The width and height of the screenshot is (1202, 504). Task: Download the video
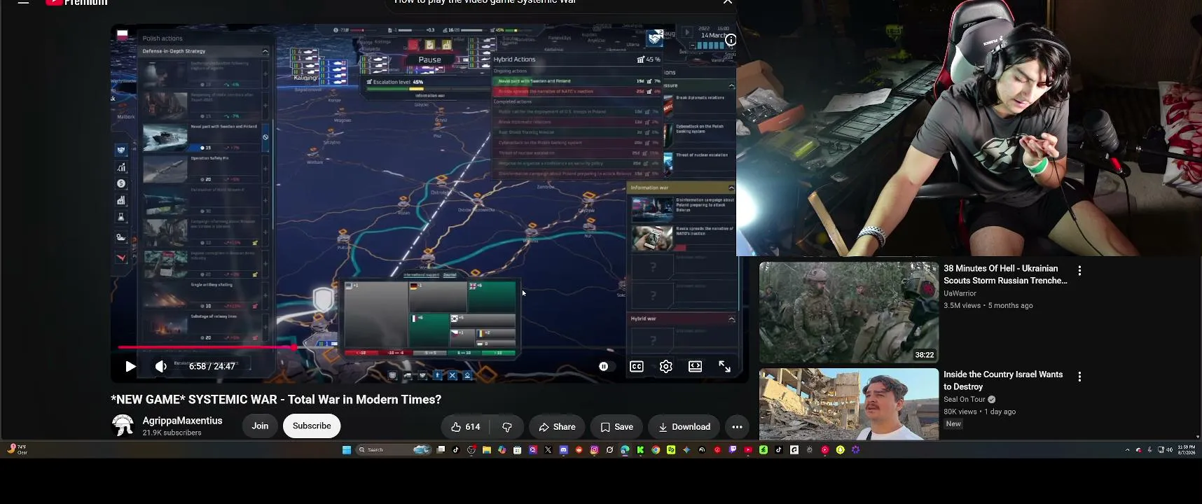click(684, 426)
